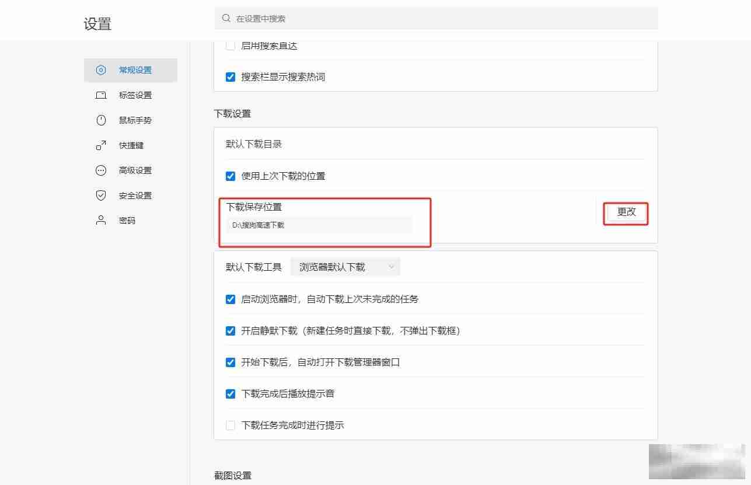Click the 默认下载工具 label
The image size is (751, 485).
[254, 267]
